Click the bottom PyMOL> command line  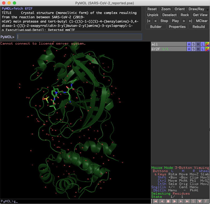(76, 201)
